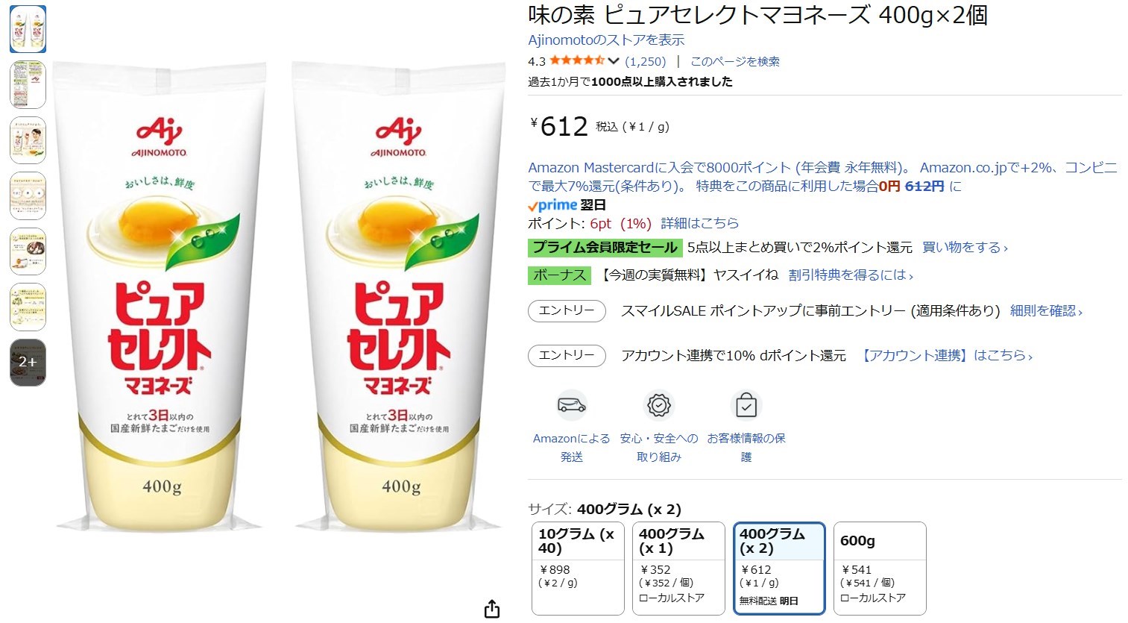Select the 600g size option
1128x623 pixels.
tap(880, 568)
